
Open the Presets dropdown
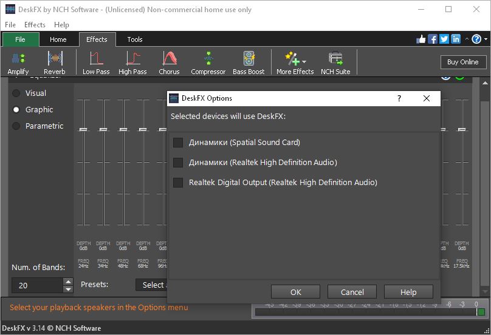(151, 285)
